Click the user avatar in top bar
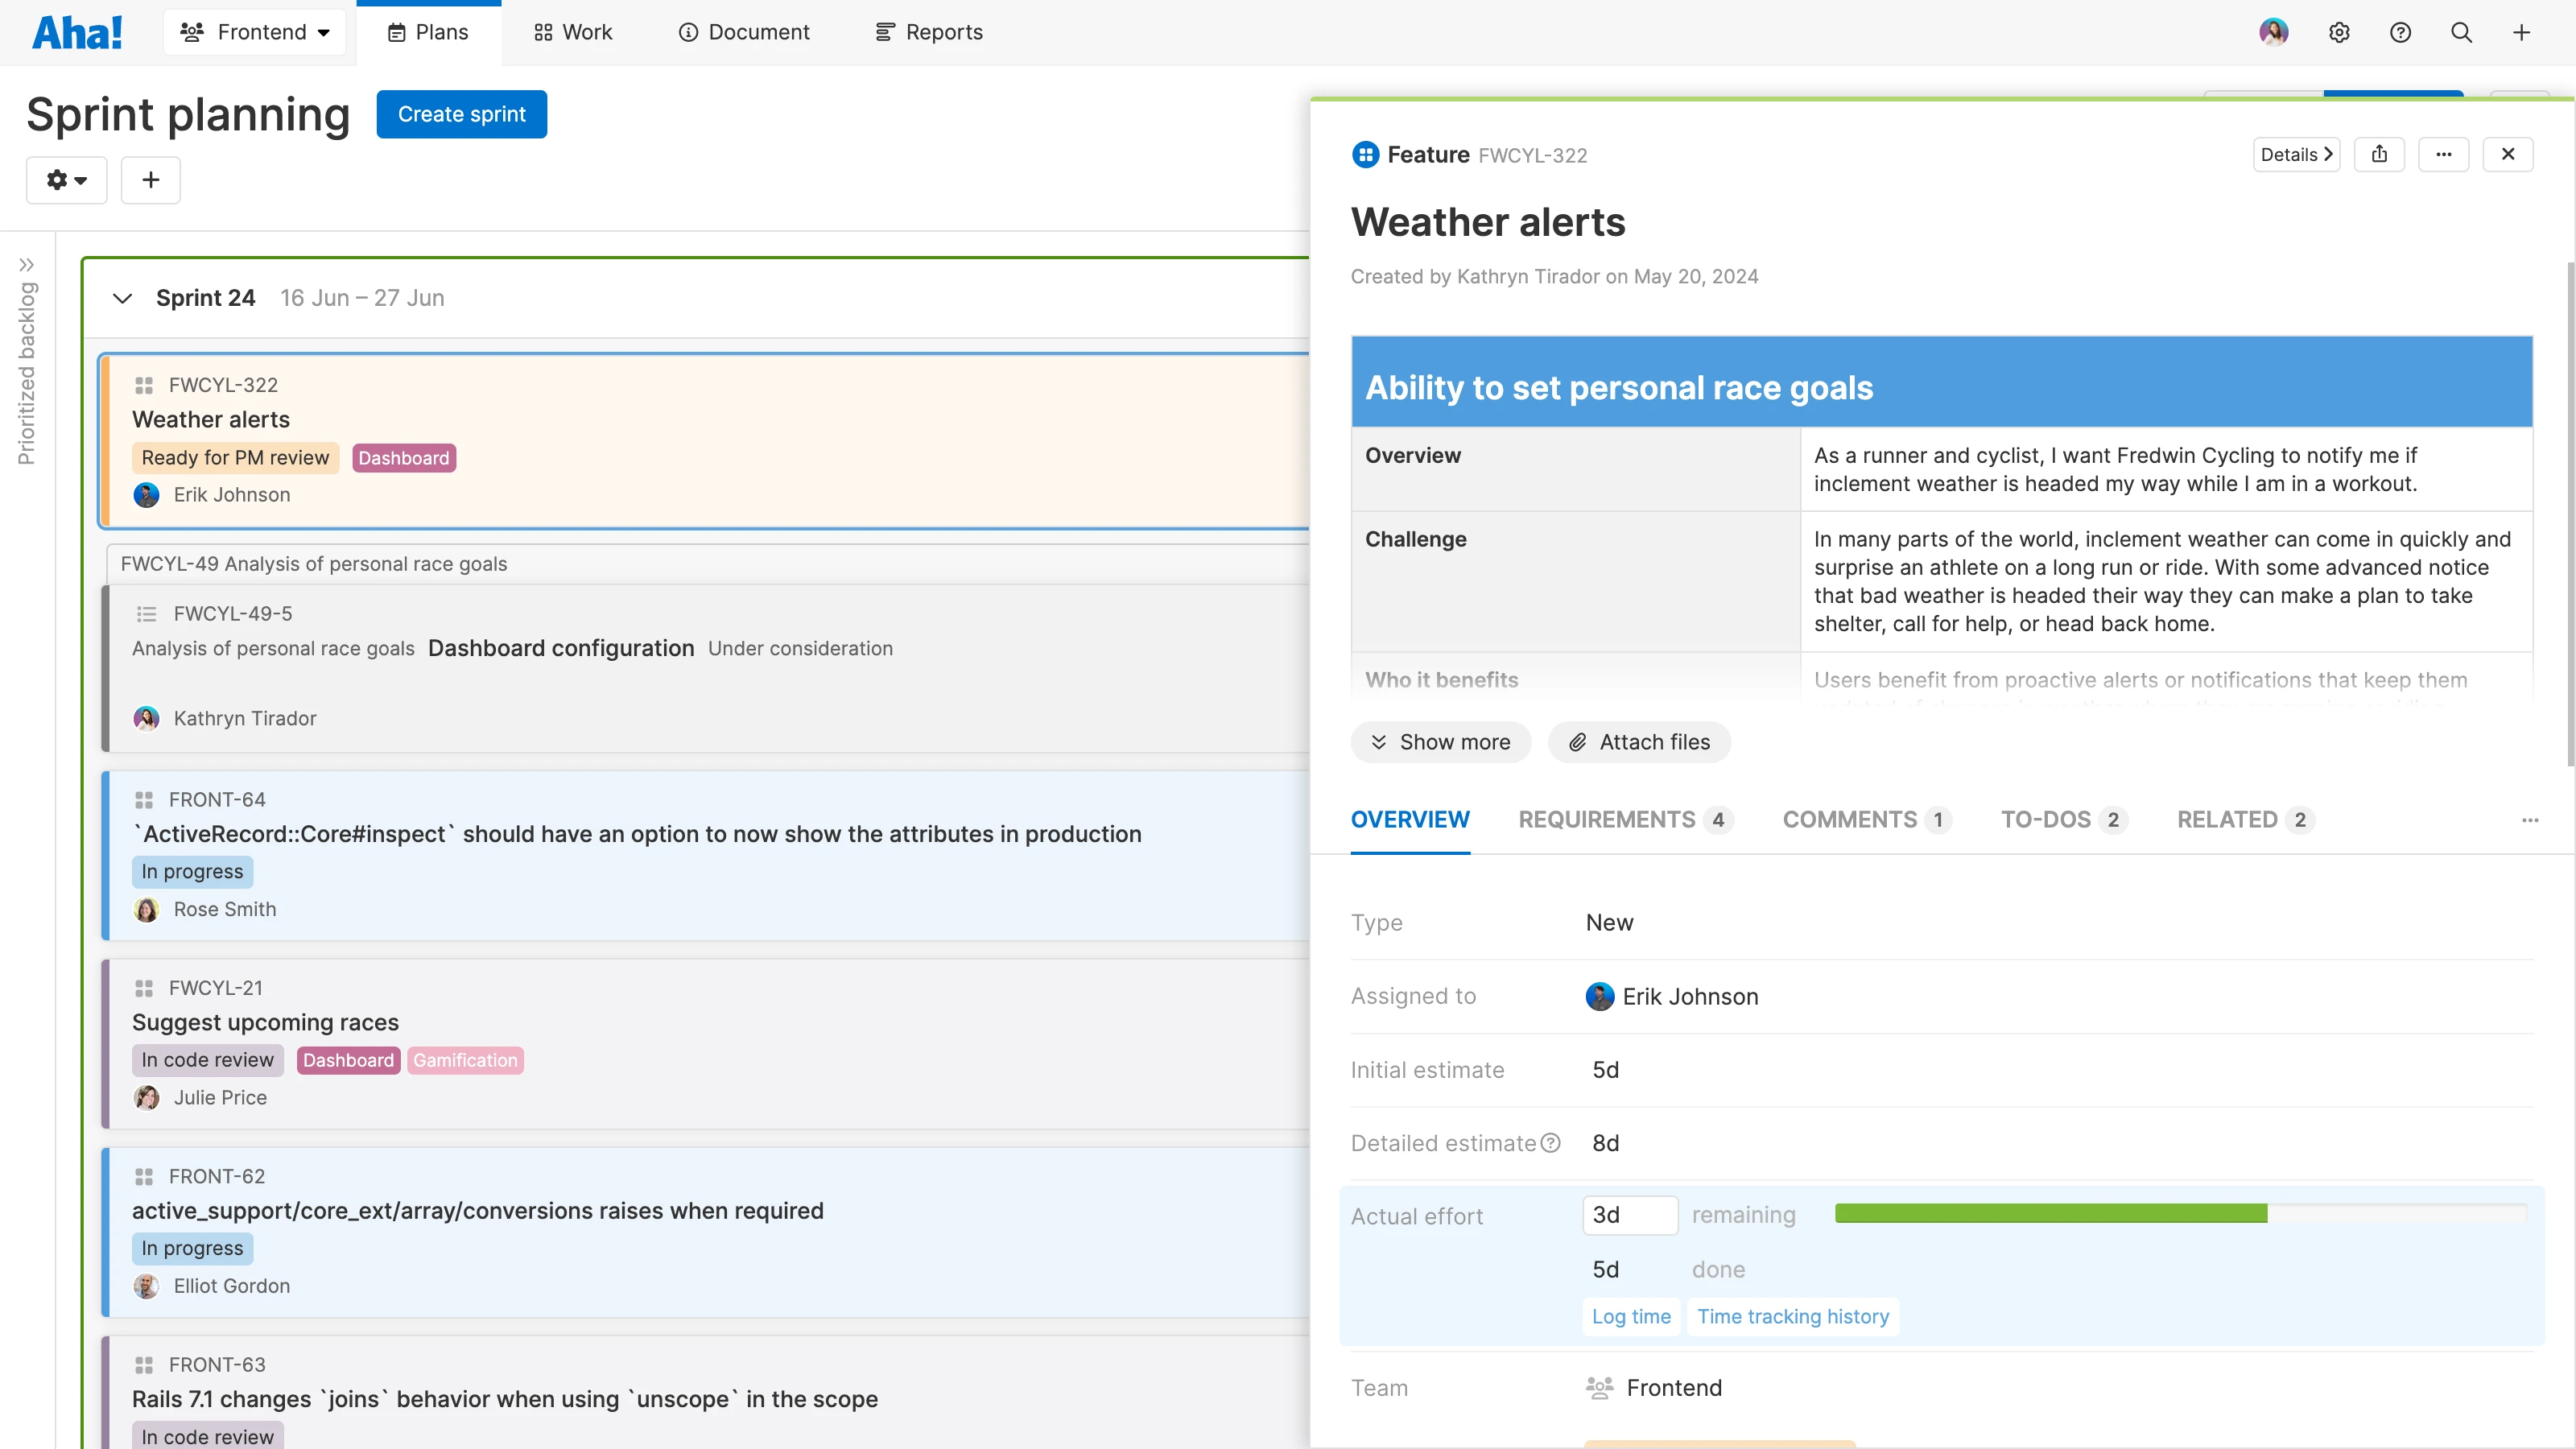The height and width of the screenshot is (1449, 2576). tap(2273, 32)
